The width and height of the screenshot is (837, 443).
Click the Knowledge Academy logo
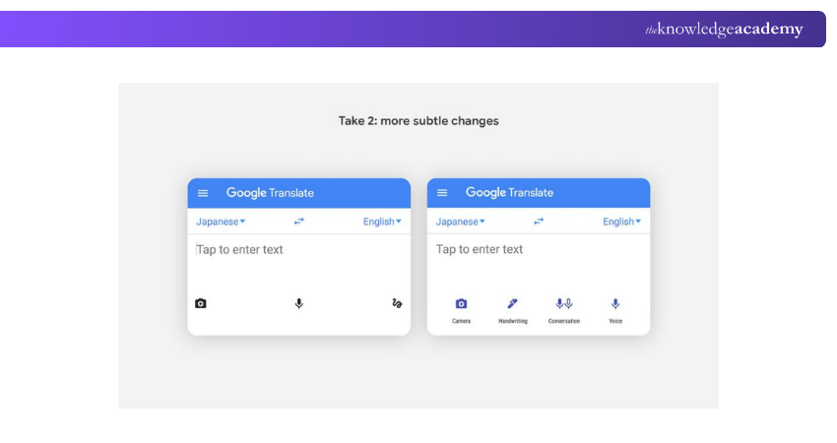point(724,29)
